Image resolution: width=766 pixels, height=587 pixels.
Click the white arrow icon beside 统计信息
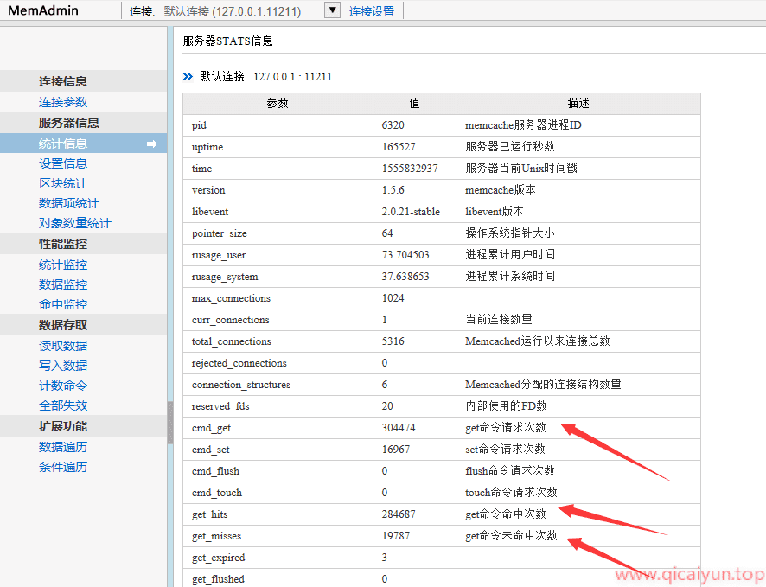(152, 144)
